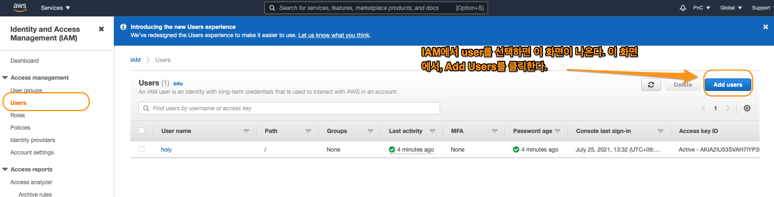Open the holy user link
774x197 pixels.
click(x=166, y=150)
